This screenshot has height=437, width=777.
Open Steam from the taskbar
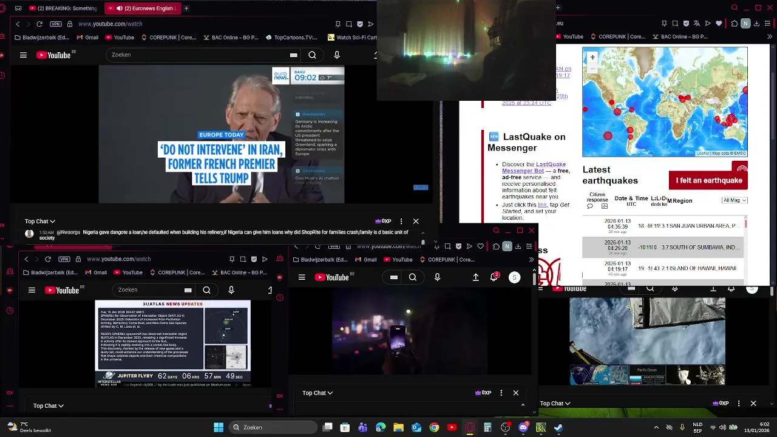[x=558, y=427]
